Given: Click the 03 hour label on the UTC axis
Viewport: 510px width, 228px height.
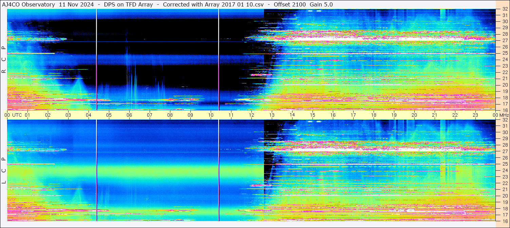Looking at the screenshot, I should (x=68, y=115).
